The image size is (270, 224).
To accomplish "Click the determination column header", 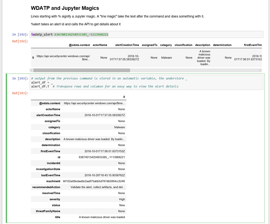I will pyautogui.click(x=222, y=45).
